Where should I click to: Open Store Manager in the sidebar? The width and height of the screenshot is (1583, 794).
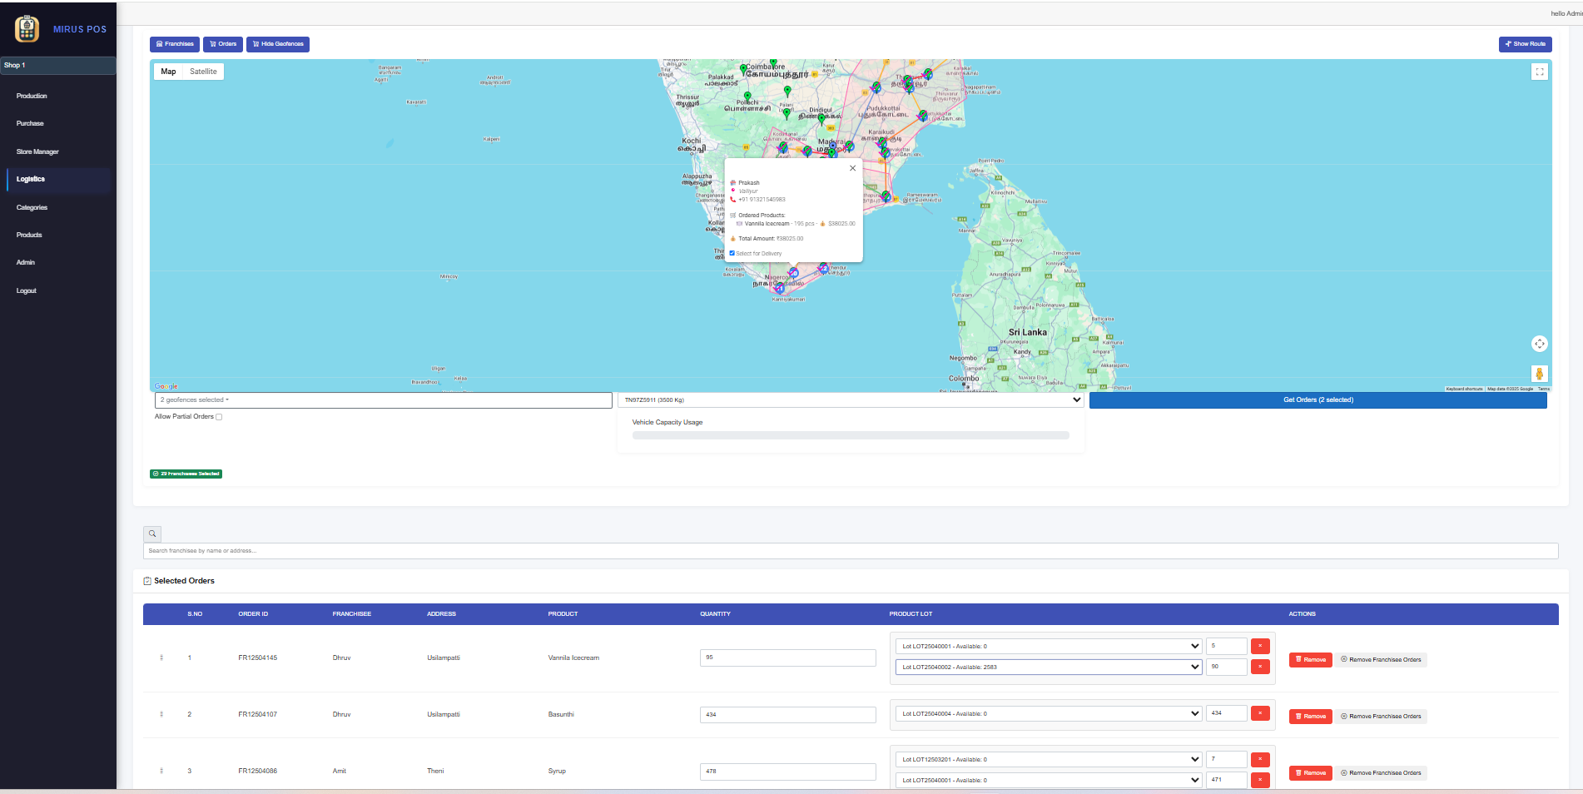(x=37, y=151)
